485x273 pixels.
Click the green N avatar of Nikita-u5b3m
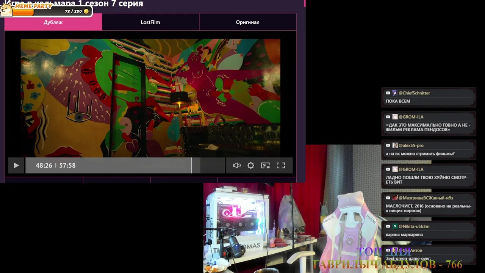[395, 226]
